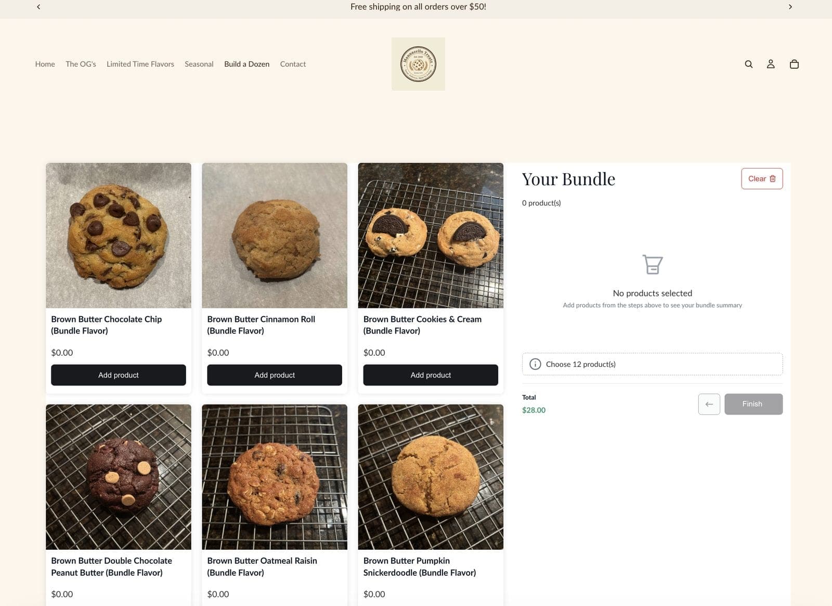Click the Your Bundle heading
Image resolution: width=832 pixels, height=606 pixels.
(x=568, y=179)
